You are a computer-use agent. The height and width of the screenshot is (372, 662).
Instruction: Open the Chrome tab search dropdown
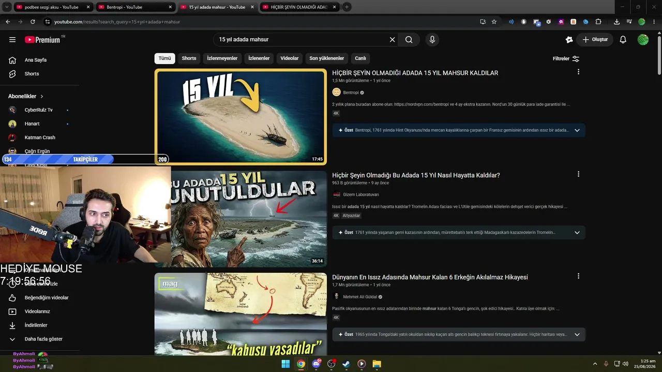(x=7, y=7)
